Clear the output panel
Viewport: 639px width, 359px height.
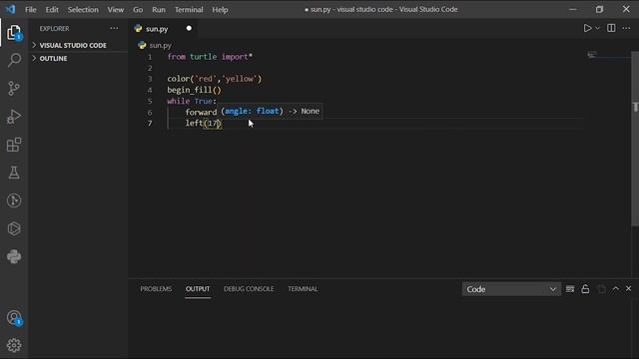click(x=570, y=289)
